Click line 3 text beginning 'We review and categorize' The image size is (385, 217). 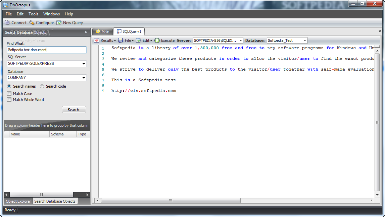pyautogui.click(x=243, y=59)
